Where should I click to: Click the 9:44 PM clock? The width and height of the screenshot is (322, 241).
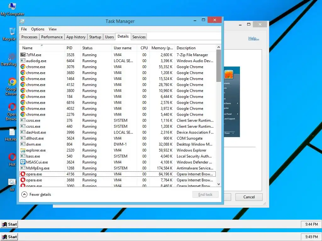pyautogui.click(x=311, y=224)
